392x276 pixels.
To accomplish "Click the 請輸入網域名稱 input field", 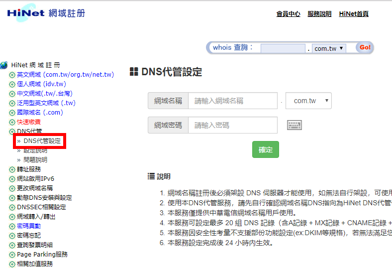I will pyautogui.click(x=233, y=101).
